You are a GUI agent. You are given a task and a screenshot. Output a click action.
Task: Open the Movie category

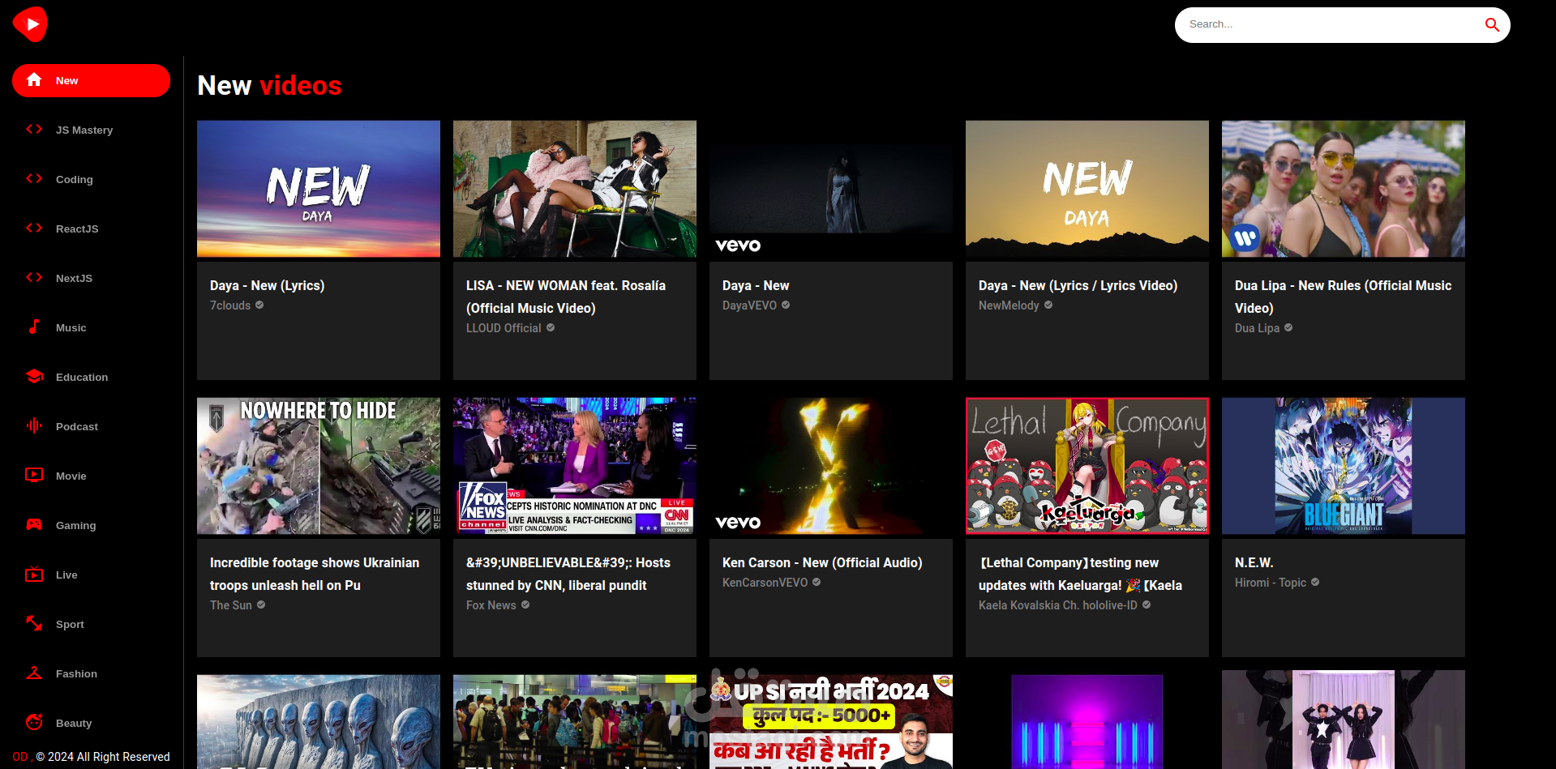click(91, 476)
